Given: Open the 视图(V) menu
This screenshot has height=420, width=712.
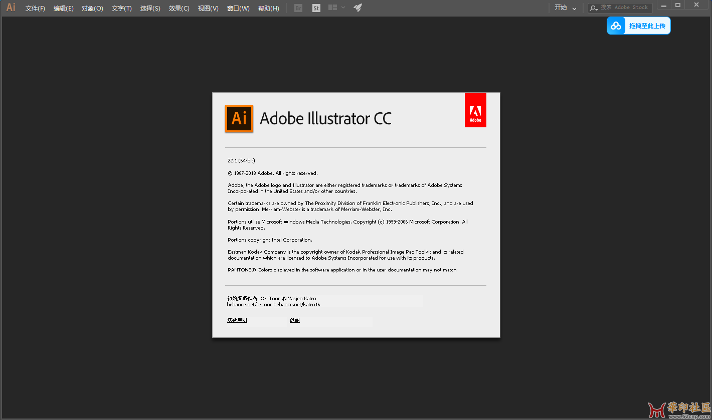Looking at the screenshot, I should click(x=208, y=8).
